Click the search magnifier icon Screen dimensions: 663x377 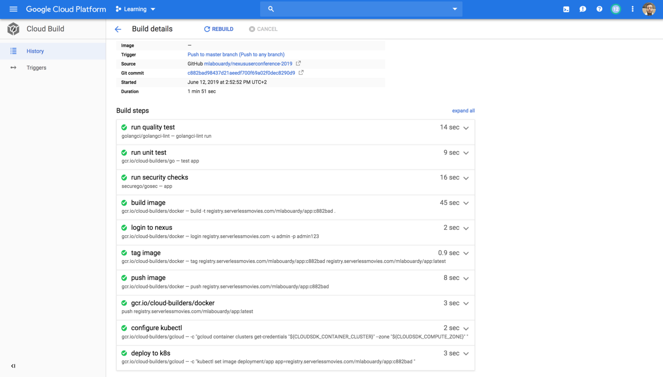(x=271, y=9)
